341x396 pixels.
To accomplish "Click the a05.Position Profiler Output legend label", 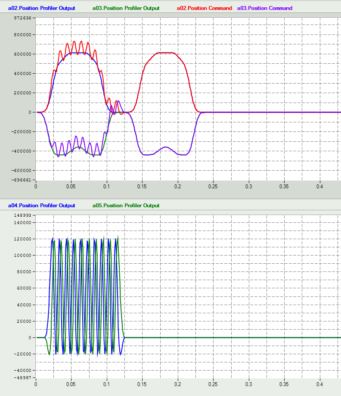I will click(126, 206).
